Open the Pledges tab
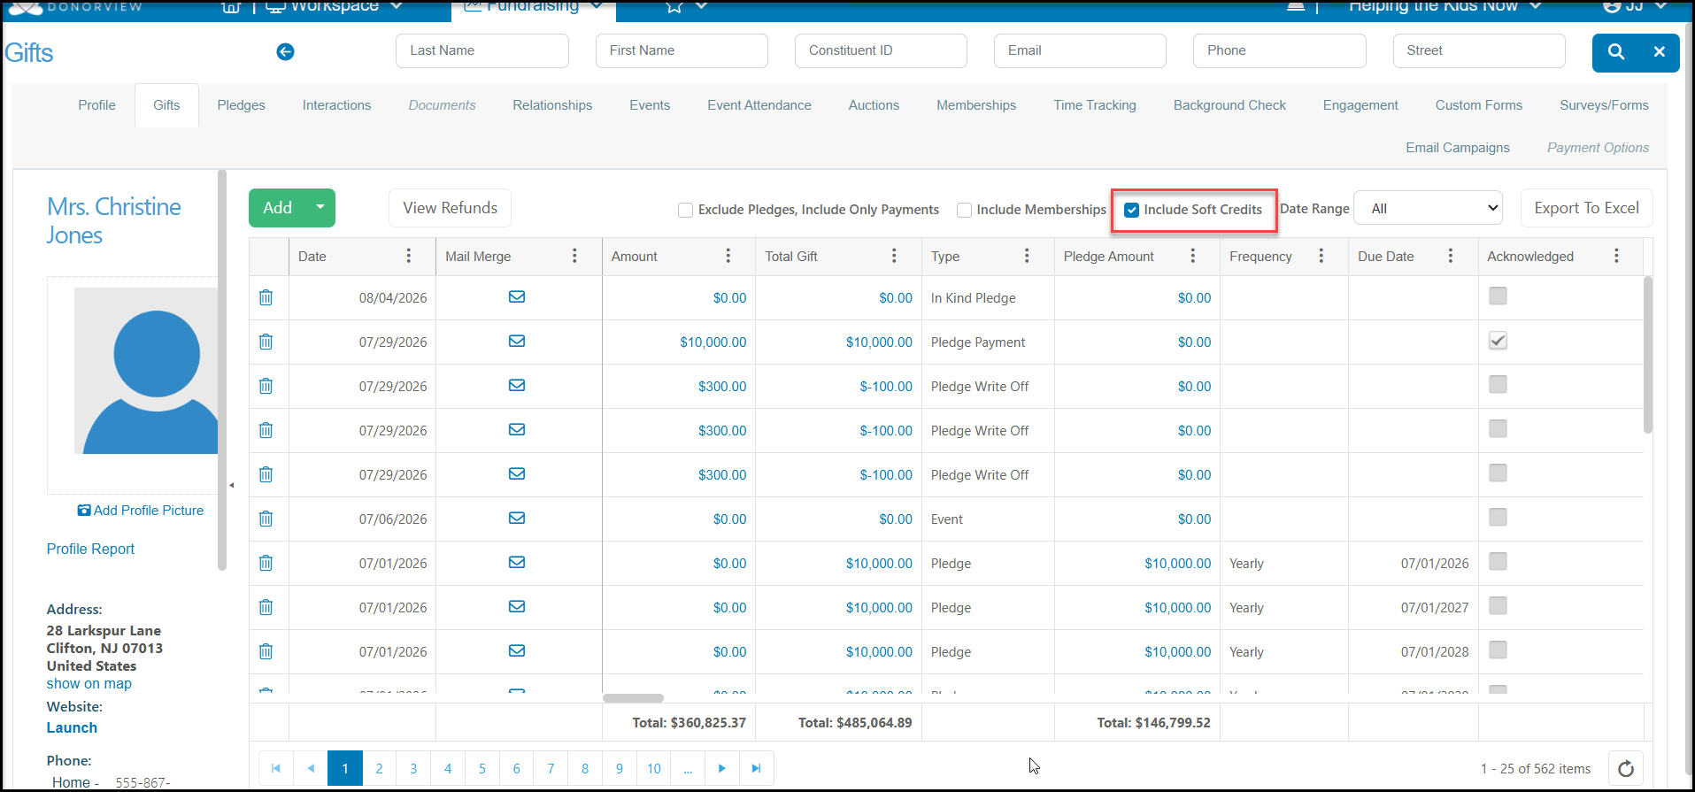Image resolution: width=1695 pixels, height=792 pixels. coord(242,105)
